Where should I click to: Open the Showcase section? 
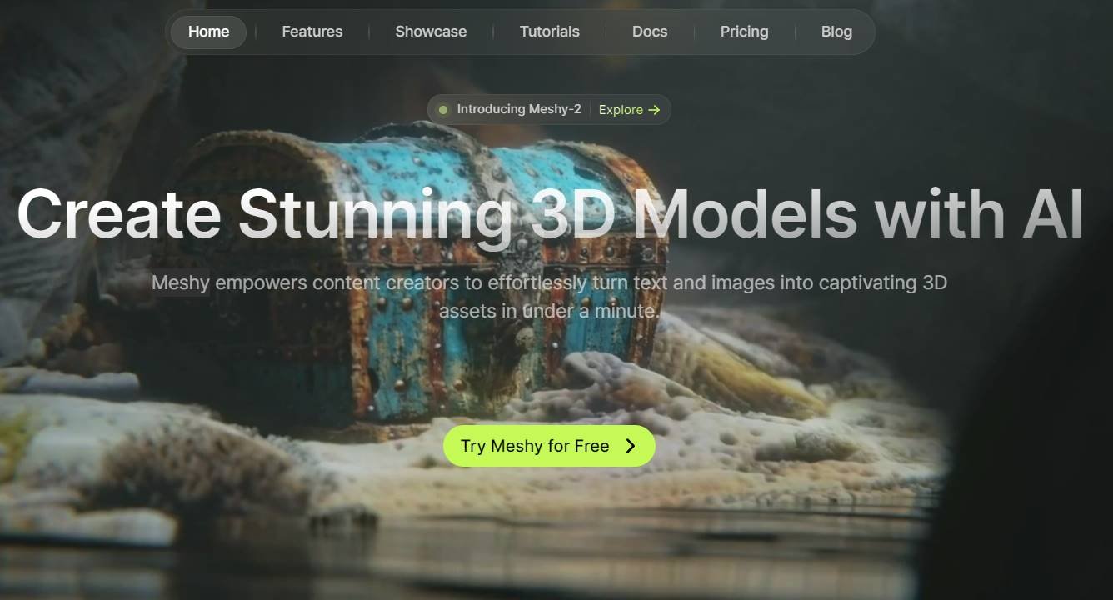(x=431, y=32)
